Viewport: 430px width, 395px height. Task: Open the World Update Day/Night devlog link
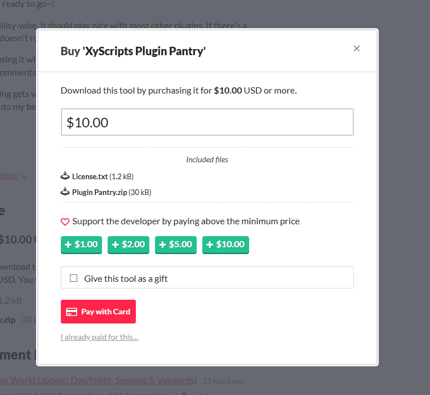(x=99, y=380)
